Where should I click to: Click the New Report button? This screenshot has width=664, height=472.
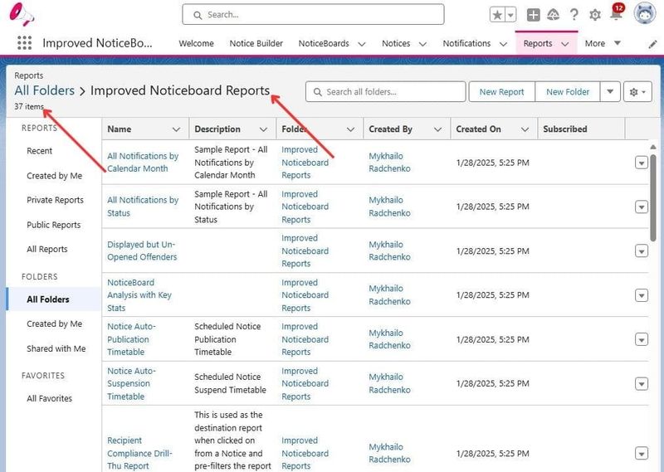[502, 92]
